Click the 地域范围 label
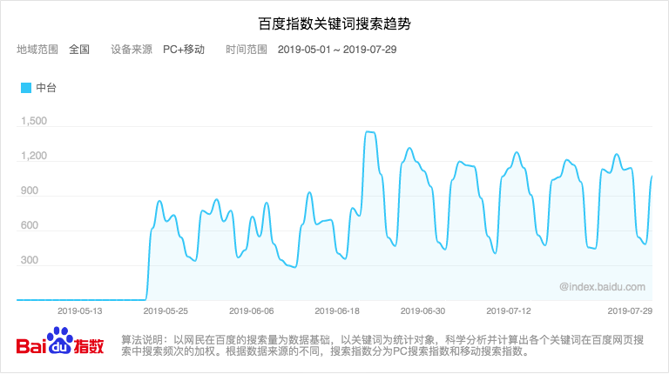The height and width of the screenshot is (374, 669). [37, 50]
